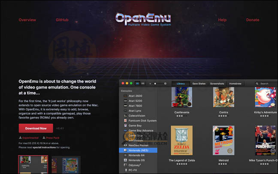Click the search magnifier icon
This screenshot has height=174, width=278.
coord(257,84)
